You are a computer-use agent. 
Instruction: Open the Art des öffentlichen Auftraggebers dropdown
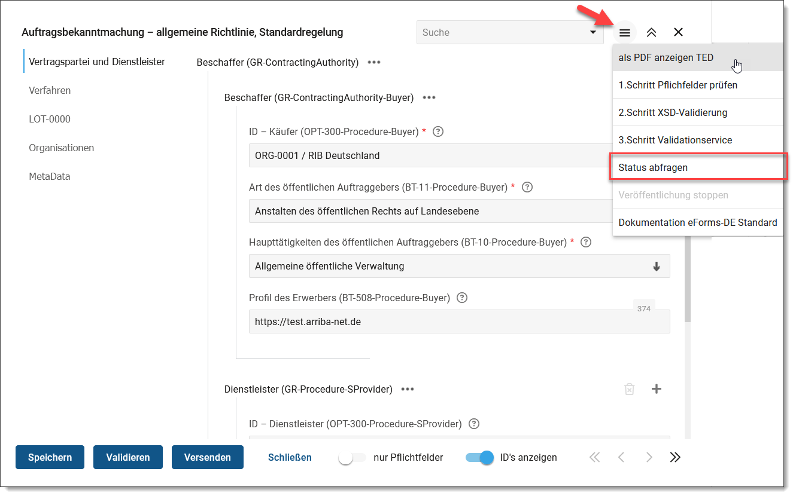pyautogui.click(x=430, y=211)
